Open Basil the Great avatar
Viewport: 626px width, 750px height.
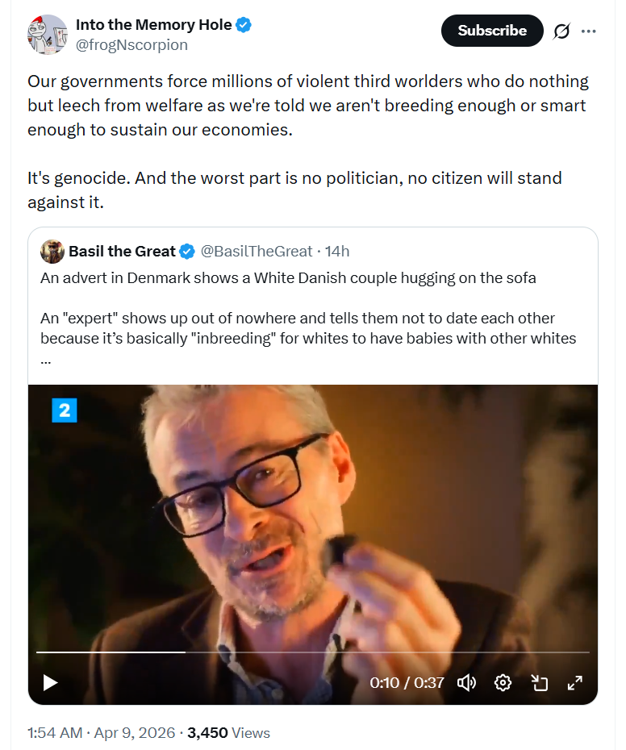[x=52, y=251]
